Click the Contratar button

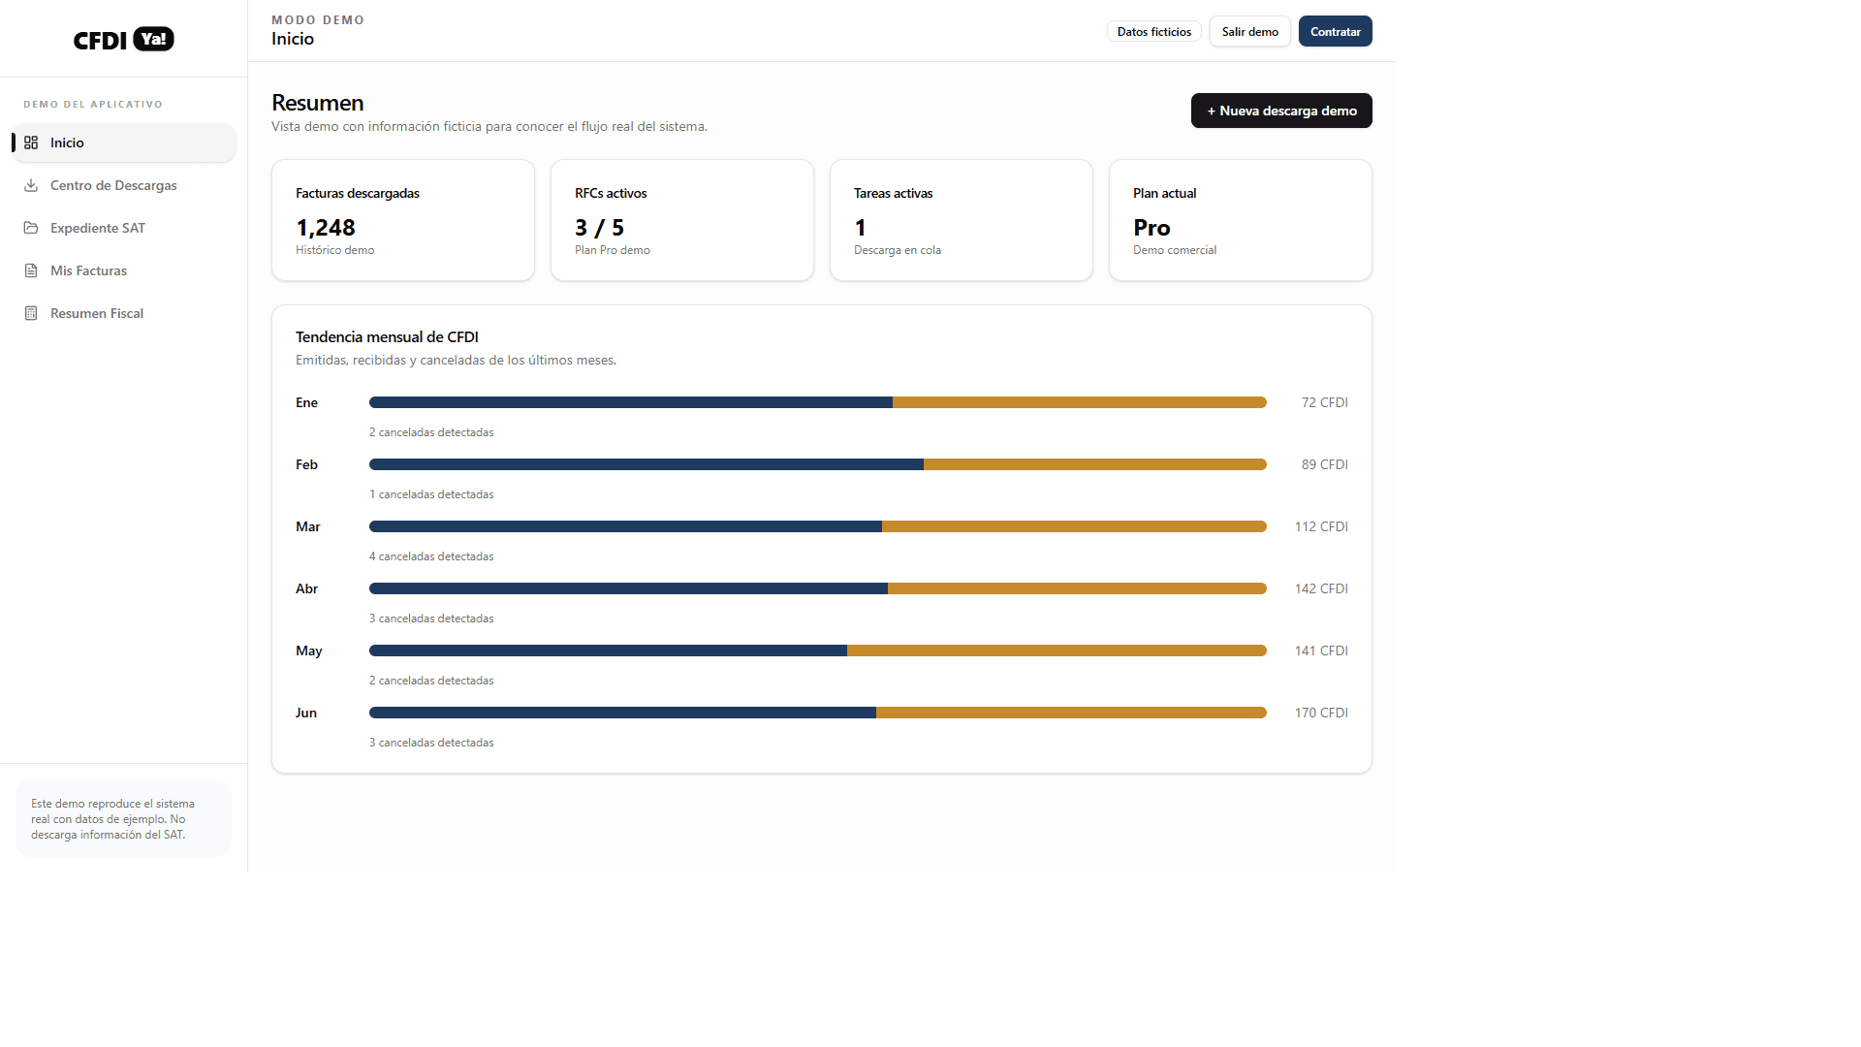click(x=1335, y=31)
